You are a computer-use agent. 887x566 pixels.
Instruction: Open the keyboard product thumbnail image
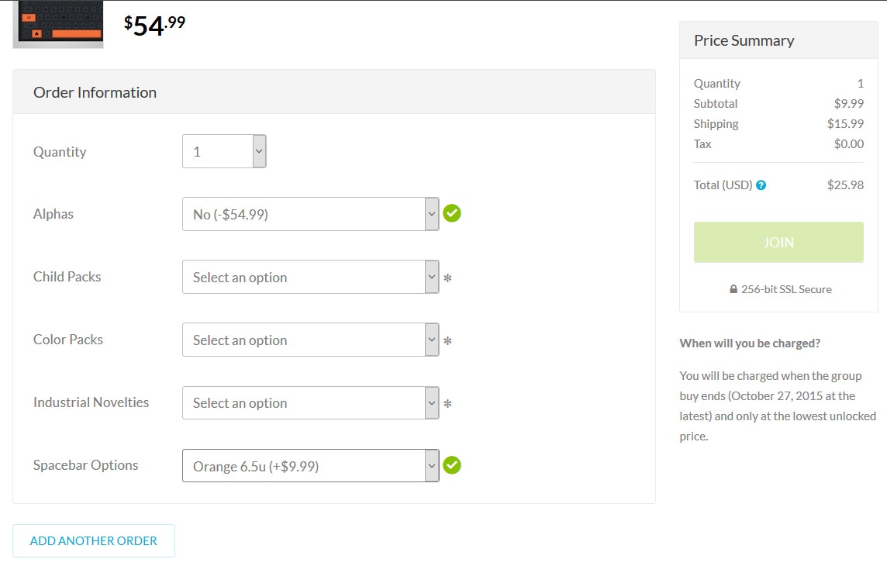point(58,24)
